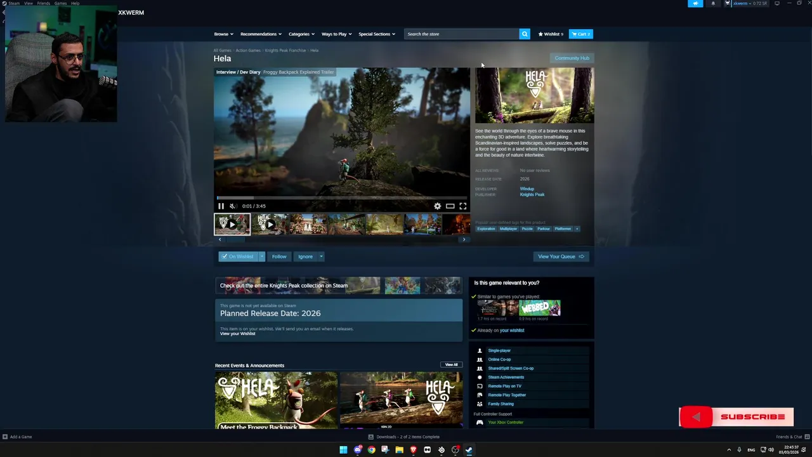812x457 pixels.
Task: Open the Ways to Play dropdown
Action: coord(336,34)
